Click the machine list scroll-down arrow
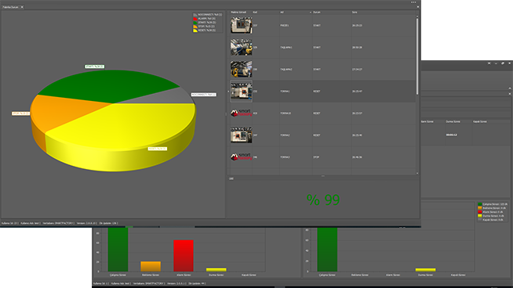The height and width of the screenshot is (288, 513). (x=417, y=173)
